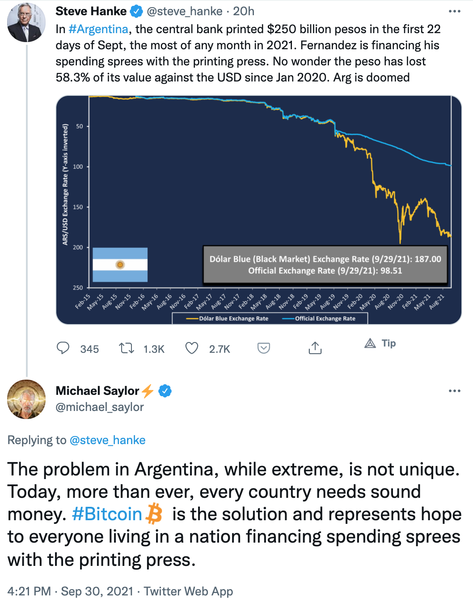473x599 pixels.
Task: Click the @michael_saylor handle
Action: tap(100, 407)
